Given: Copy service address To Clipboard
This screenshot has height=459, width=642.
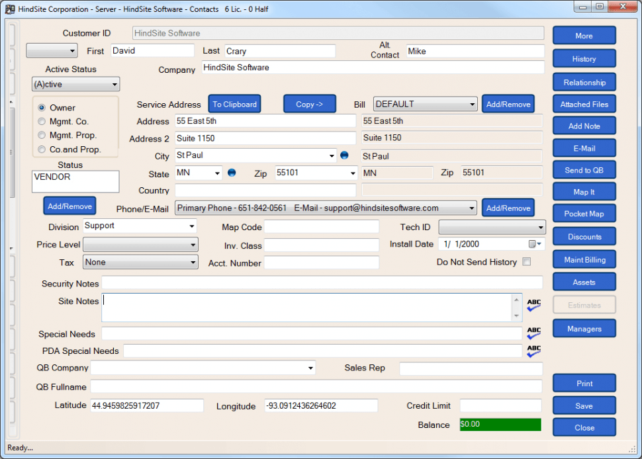Looking at the screenshot, I should 234,104.
